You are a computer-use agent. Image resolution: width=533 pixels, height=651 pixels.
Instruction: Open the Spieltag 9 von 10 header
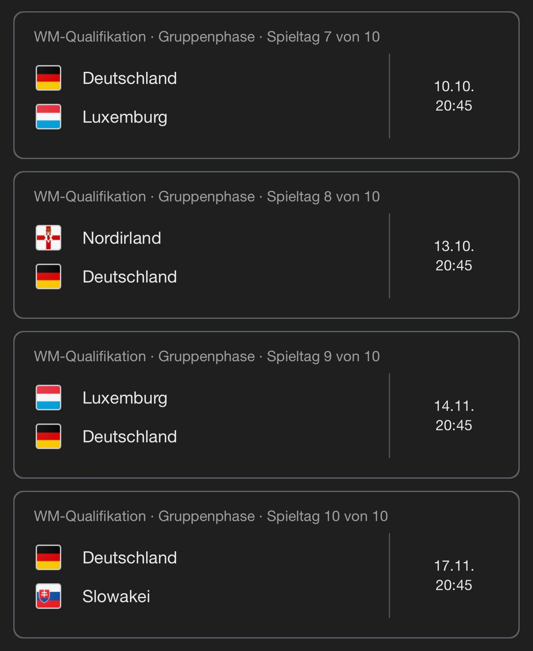[x=207, y=356]
